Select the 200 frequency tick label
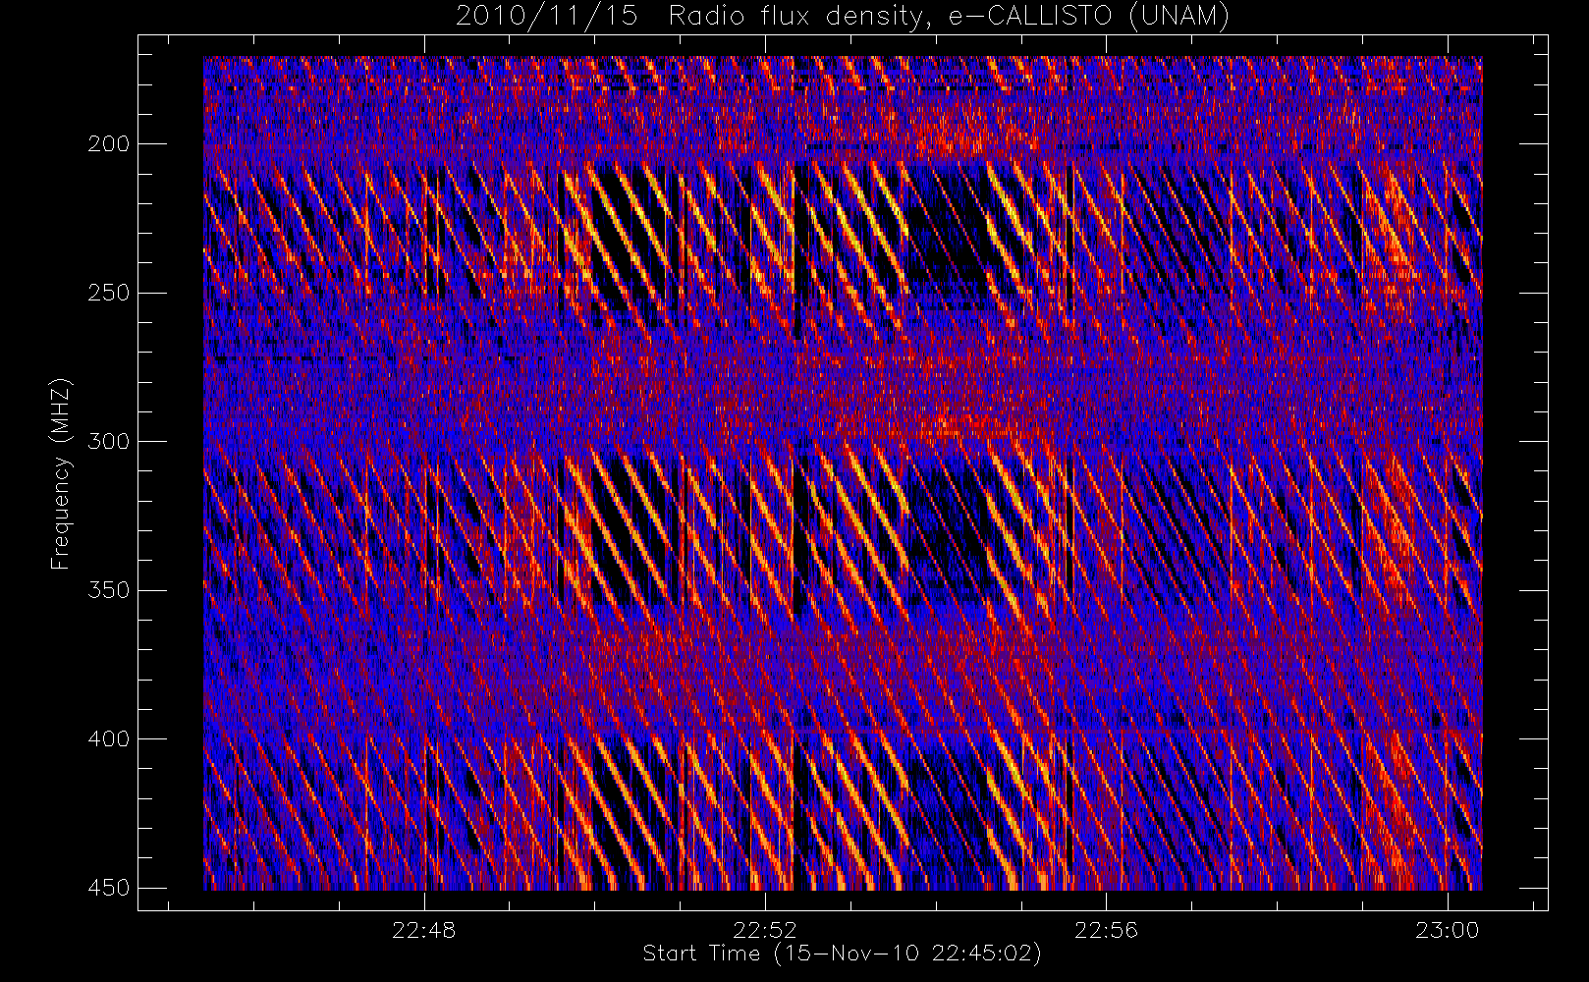This screenshot has width=1589, height=982. 108,144
